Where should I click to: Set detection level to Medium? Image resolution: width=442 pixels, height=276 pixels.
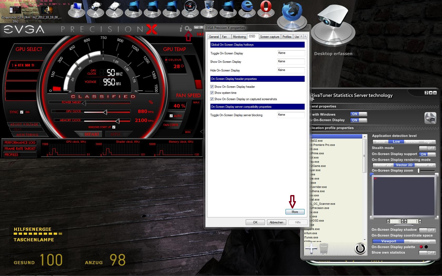[x=412, y=142]
